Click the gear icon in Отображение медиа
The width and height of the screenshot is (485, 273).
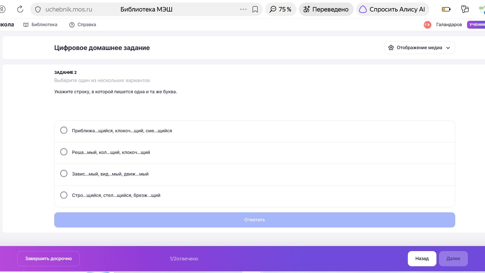pos(391,48)
